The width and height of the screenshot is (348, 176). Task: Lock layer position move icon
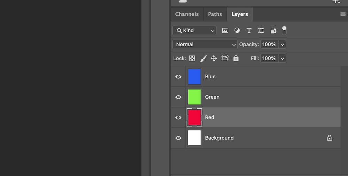(214, 59)
